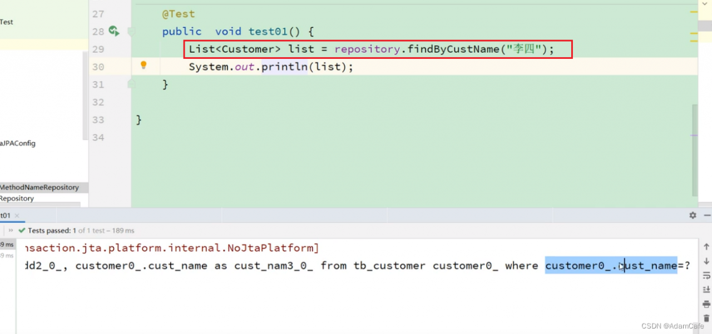Click tb_customer in the SQL console output

pyautogui.click(x=390, y=266)
